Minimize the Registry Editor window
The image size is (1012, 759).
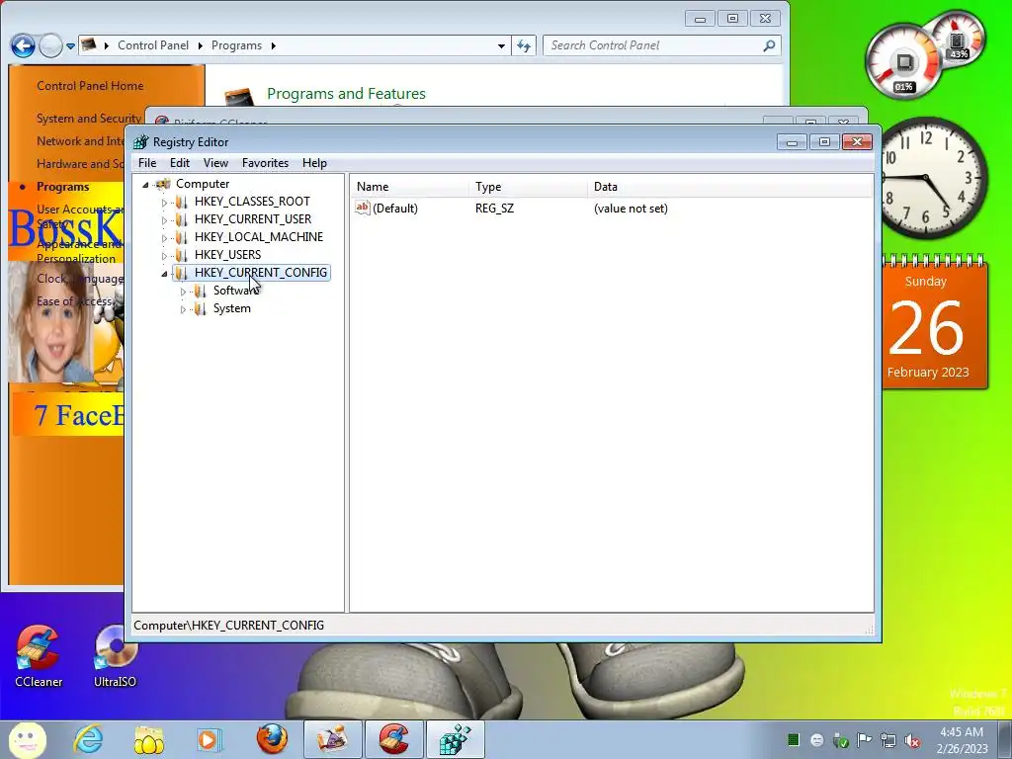[x=792, y=142]
